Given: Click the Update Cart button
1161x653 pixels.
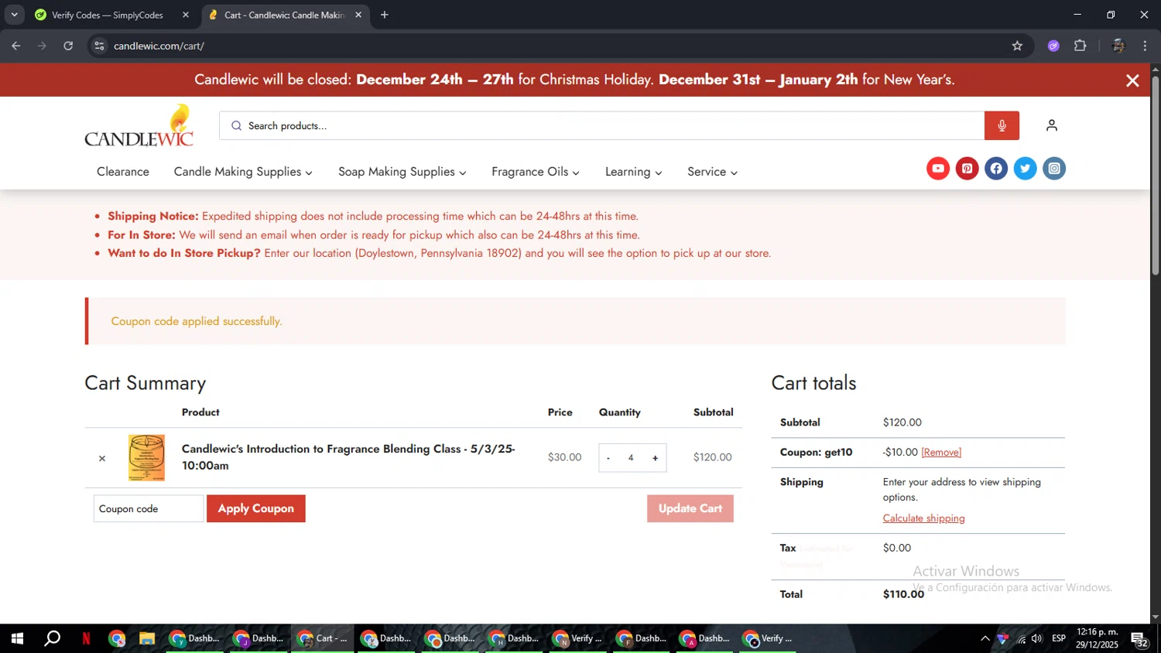Looking at the screenshot, I should click(690, 508).
